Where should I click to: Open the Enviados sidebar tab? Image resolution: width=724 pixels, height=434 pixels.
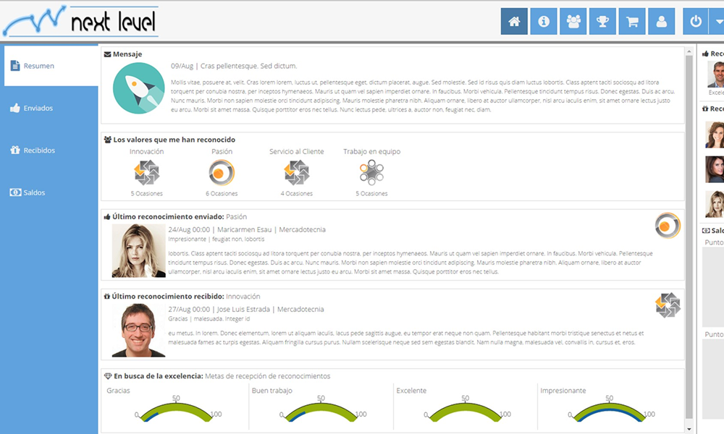tap(49, 109)
